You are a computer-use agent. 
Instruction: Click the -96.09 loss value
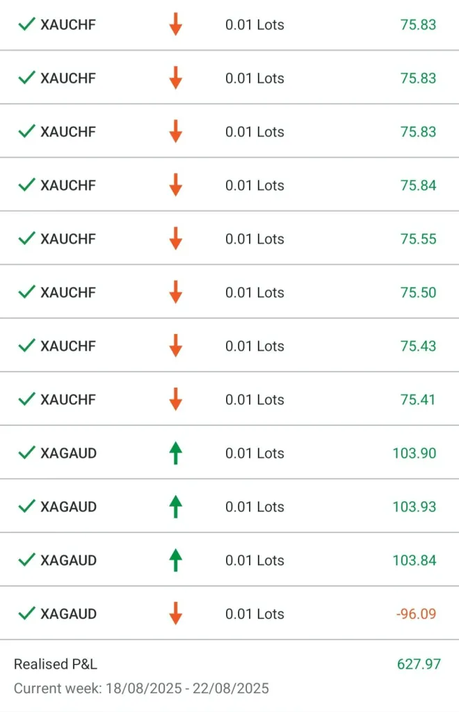416,614
